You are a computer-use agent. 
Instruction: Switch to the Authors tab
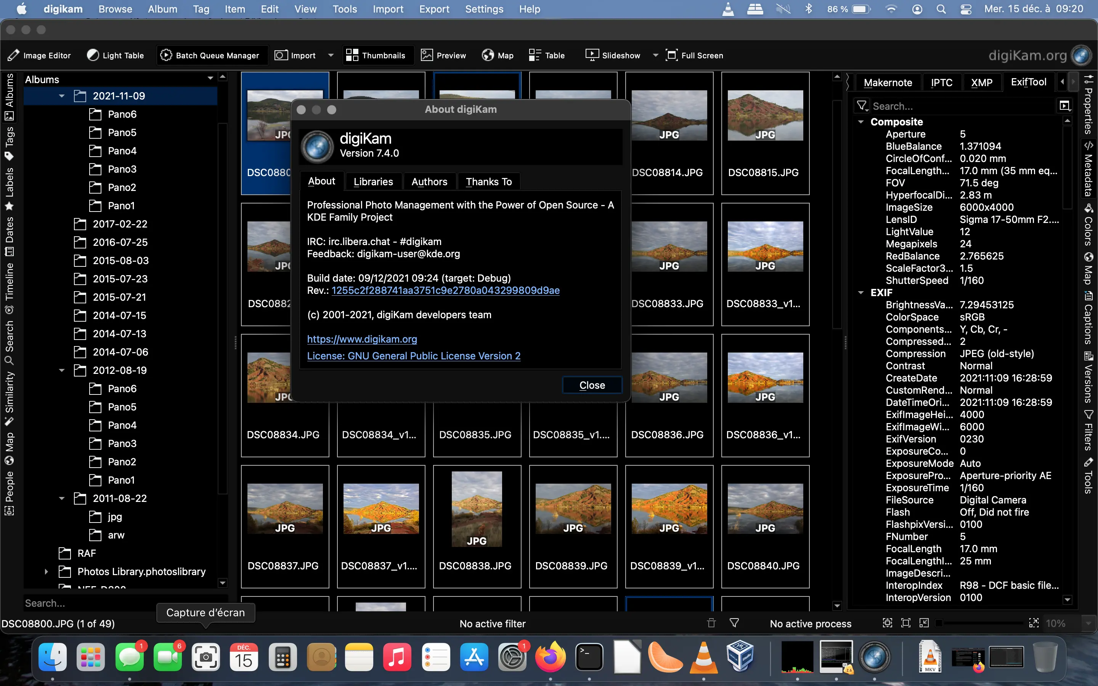429,181
